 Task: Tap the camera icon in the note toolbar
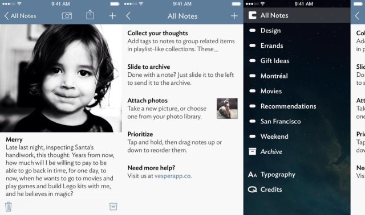coord(67,16)
